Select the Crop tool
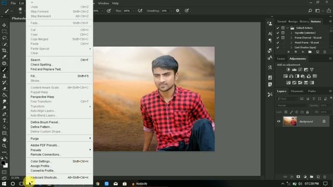 (4, 50)
